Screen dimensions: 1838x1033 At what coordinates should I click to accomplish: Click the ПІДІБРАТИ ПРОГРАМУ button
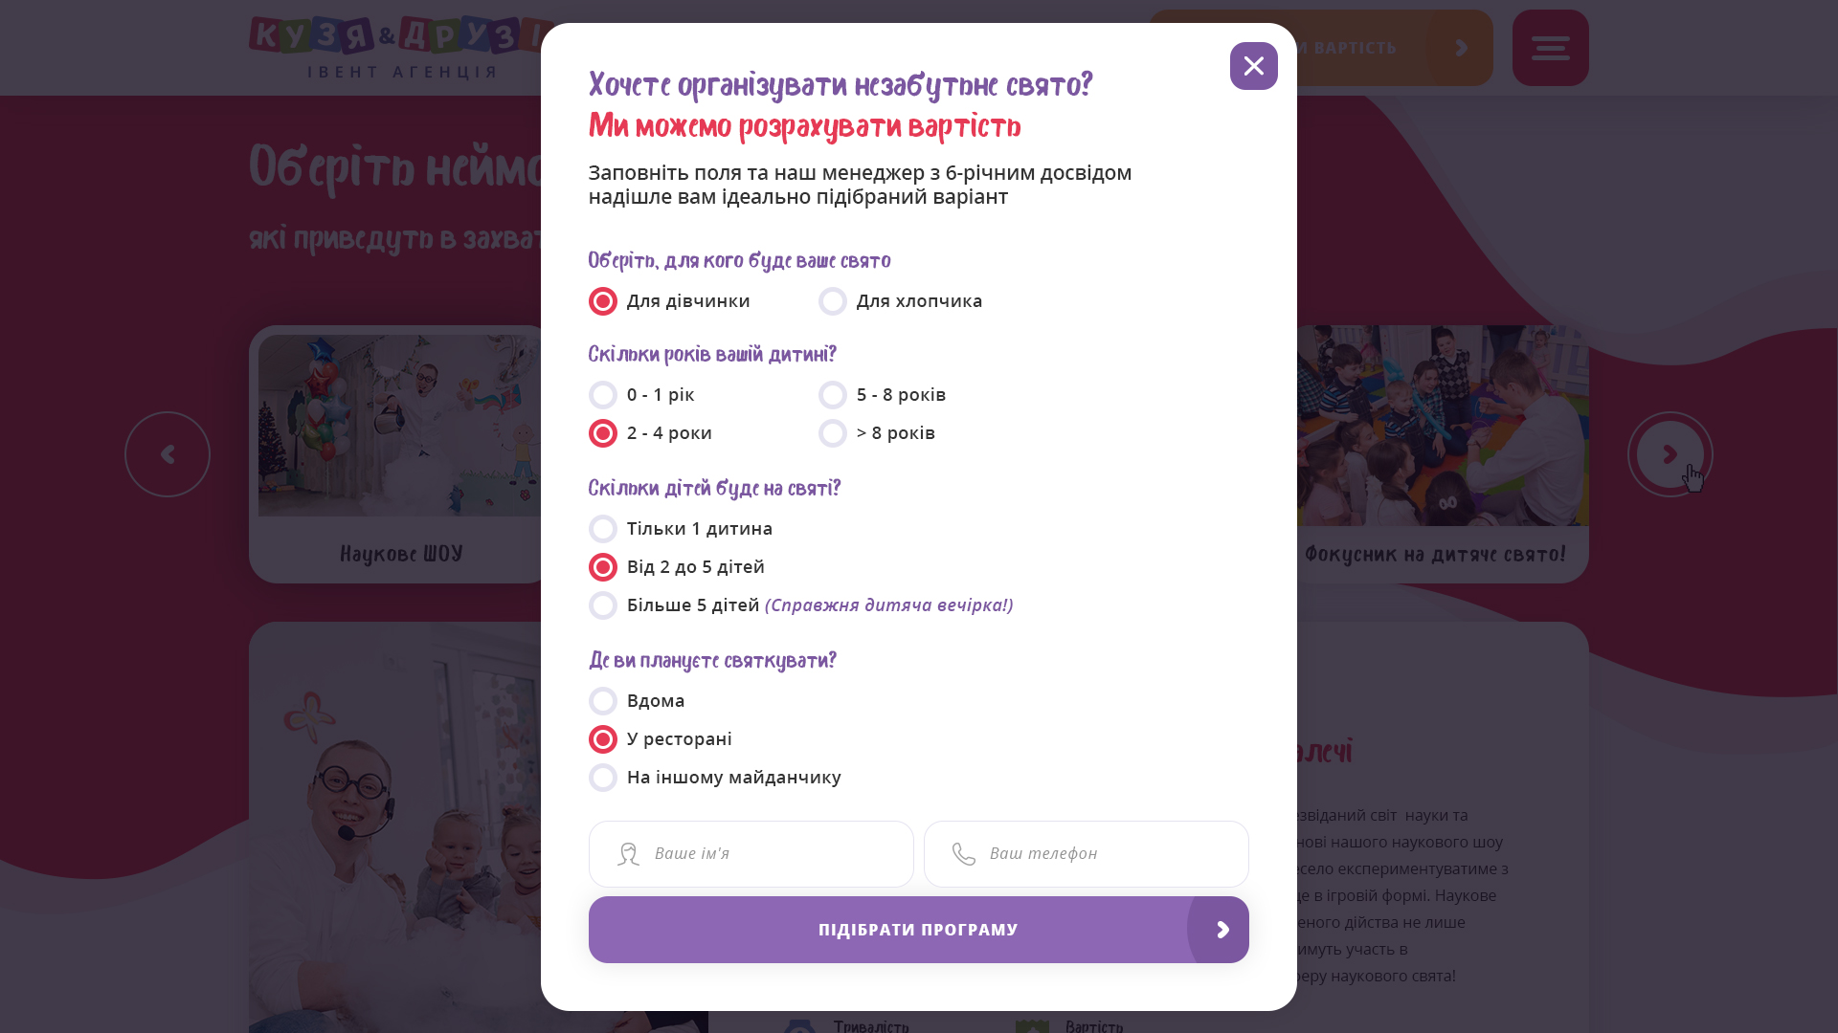(x=919, y=930)
